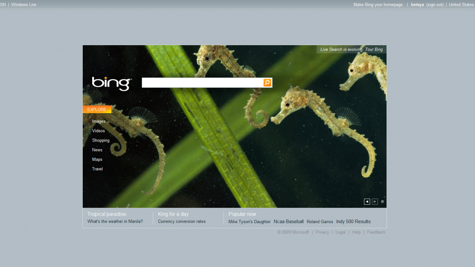Go to the Shopping section
Screen dimensions: 475x267
101,140
